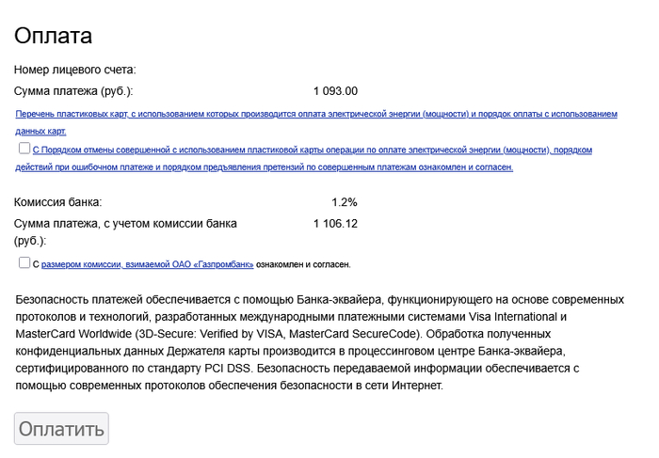Click the Оплата page heading
The width and height of the screenshot is (659, 458).
tap(53, 36)
